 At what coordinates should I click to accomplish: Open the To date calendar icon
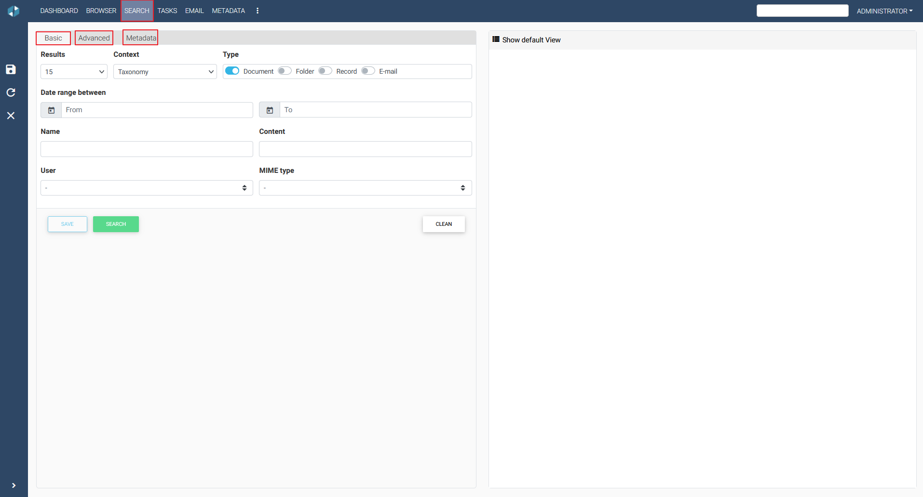(x=270, y=110)
